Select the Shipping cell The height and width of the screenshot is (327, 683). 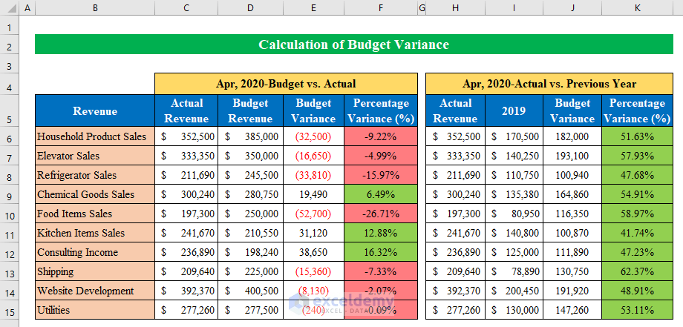[x=95, y=271]
